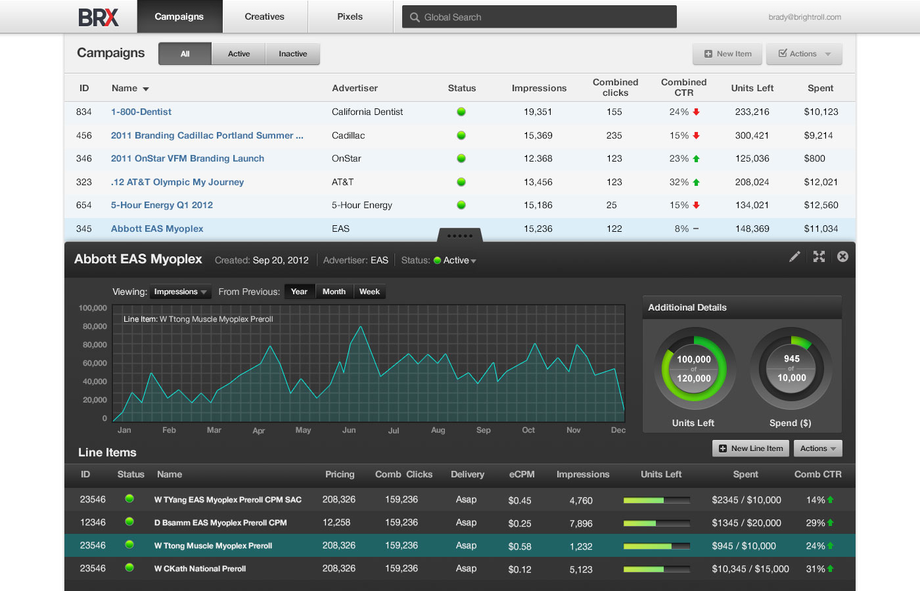
Task: Open Line Items Actions dropdown
Action: pos(818,449)
